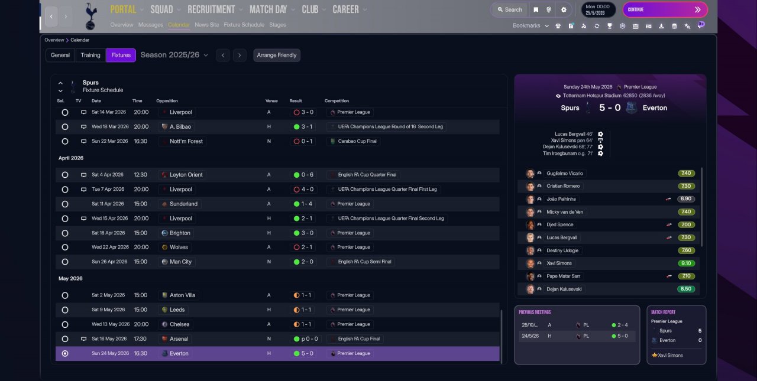
Task: Go to previous season with left arrow button
Action: coord(222,55)
